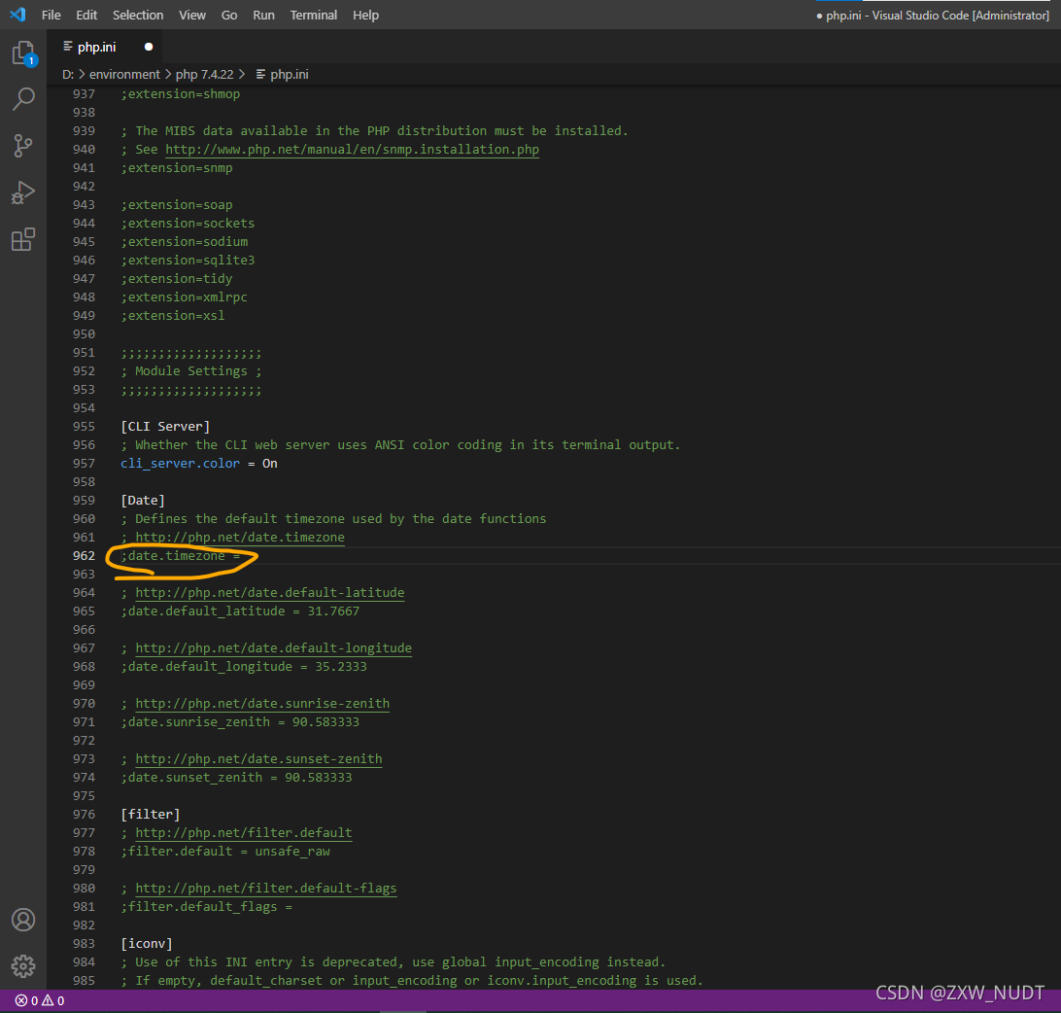Image resolution: width=1061 pixels, height=1013 pixels.
Task: Click the php.ini breadcrumb segment
Action: click(x=290, y=75)
